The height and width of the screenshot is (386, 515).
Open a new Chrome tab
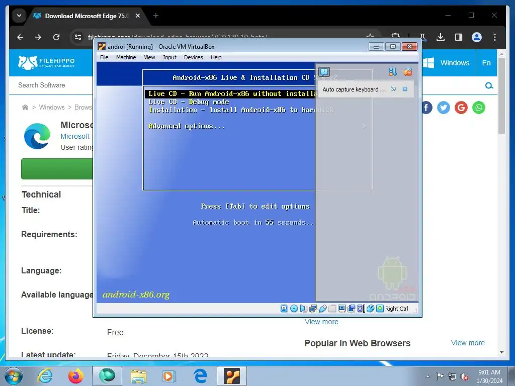point(156,16)
